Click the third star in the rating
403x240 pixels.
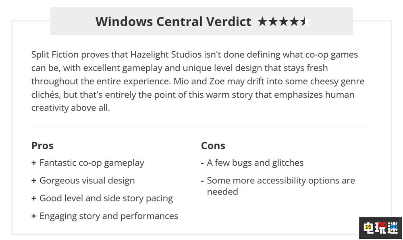(284, 21)
